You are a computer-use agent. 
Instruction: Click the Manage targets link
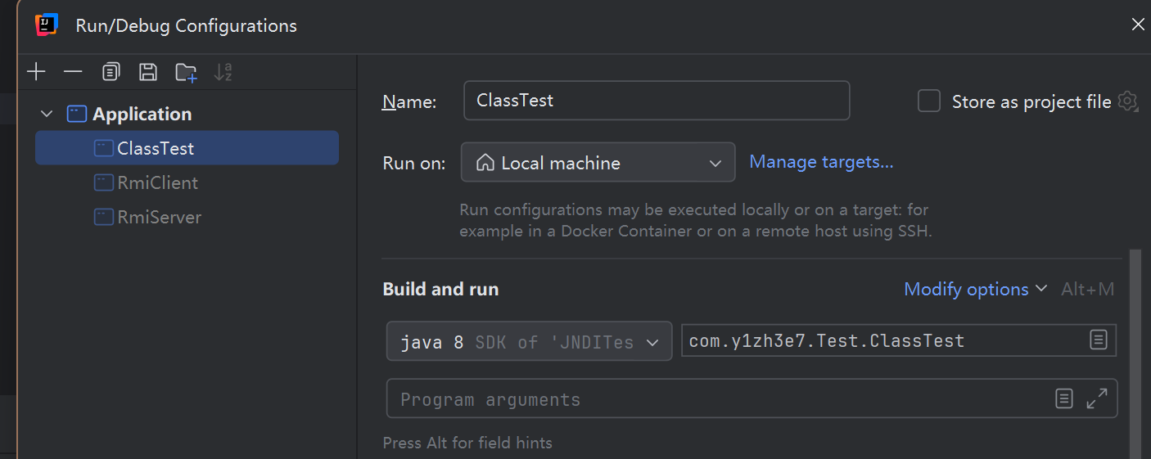(x=821, y=162)
